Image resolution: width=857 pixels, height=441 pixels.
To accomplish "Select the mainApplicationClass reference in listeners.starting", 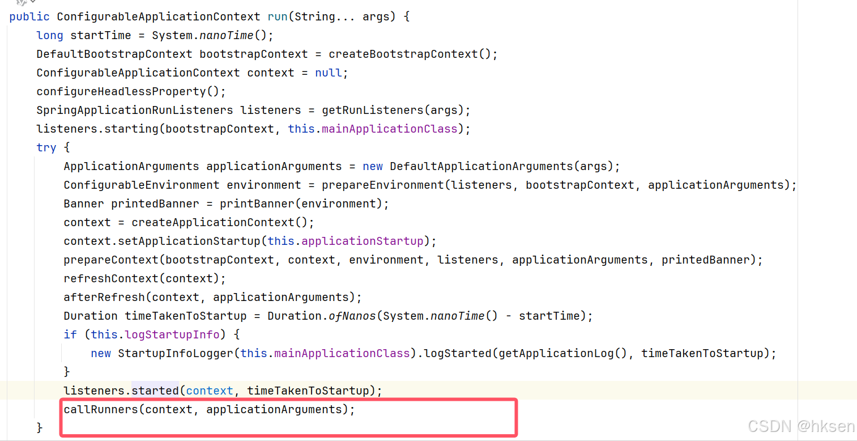I will pyautogui.click(x=389, y=129).
